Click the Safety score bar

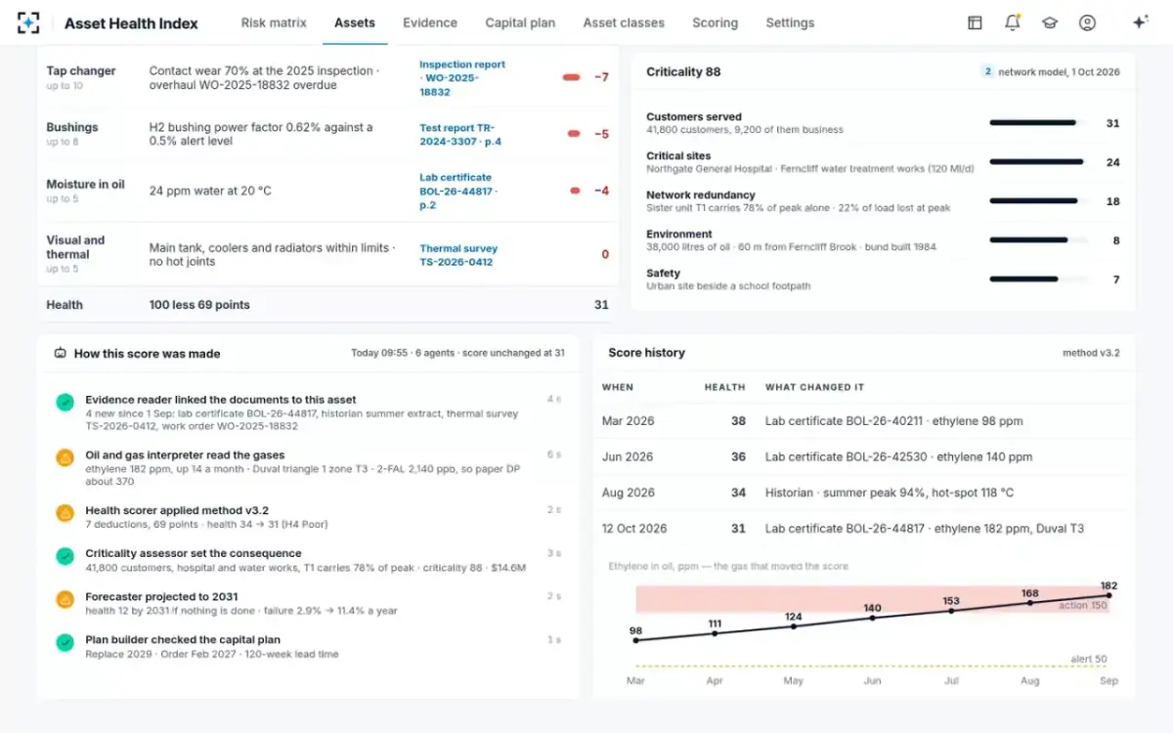(x=1037, y=280)
